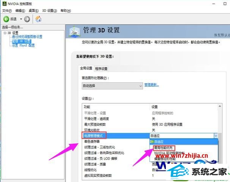Click the NVIDIA app icon in title bar
The height and width of the screenshot is (182, 230).
click(x=5, y=3)
